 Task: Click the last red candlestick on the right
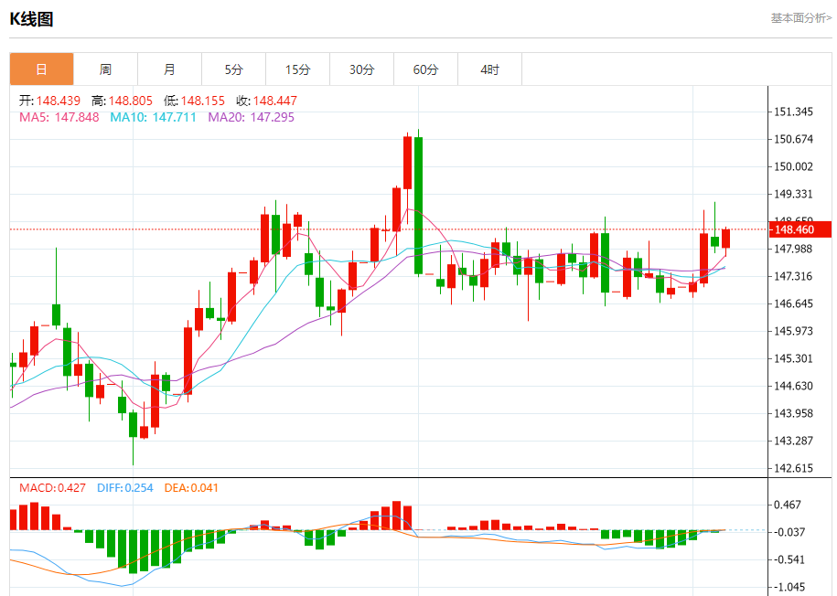(726, 239)
